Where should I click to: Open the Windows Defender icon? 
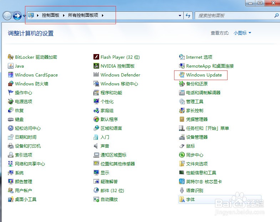point(96,75)
